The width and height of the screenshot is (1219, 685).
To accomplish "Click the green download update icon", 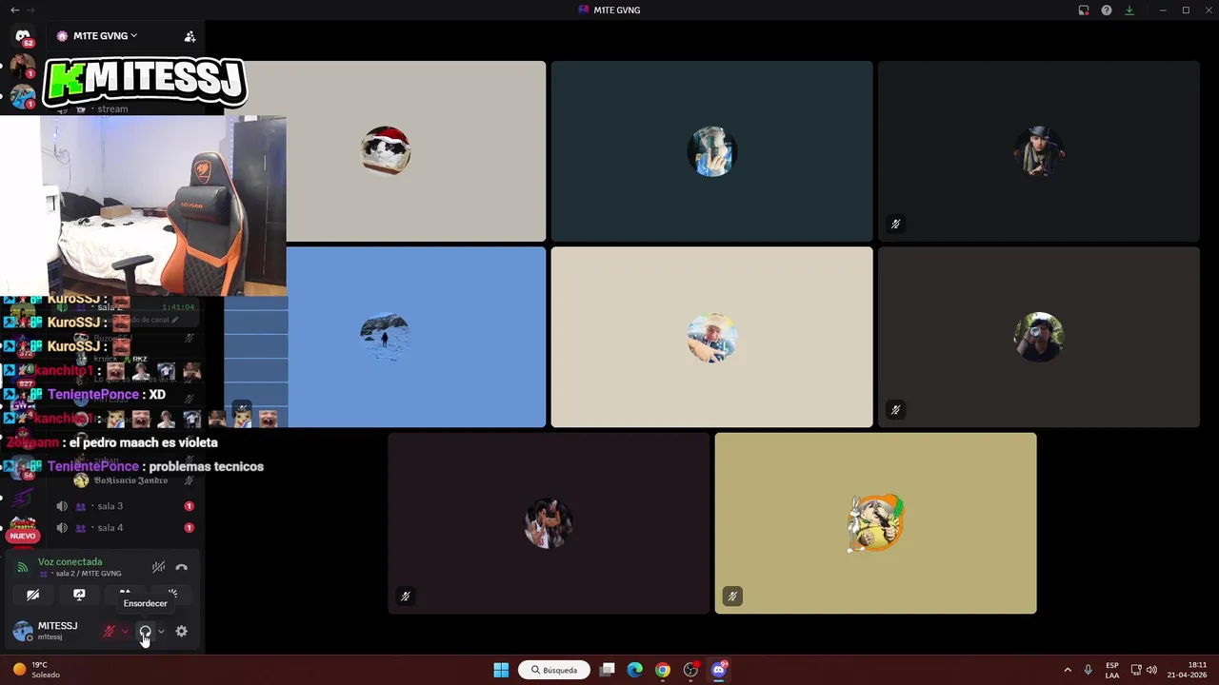I will (x=1129, y=10).
